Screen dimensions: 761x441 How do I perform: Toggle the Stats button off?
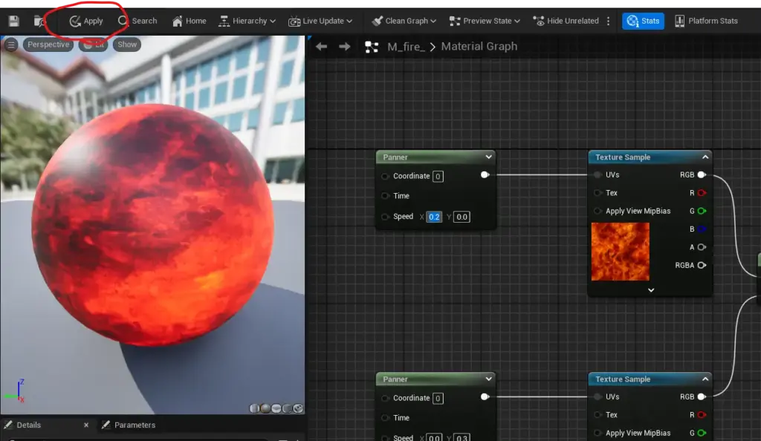643,21
